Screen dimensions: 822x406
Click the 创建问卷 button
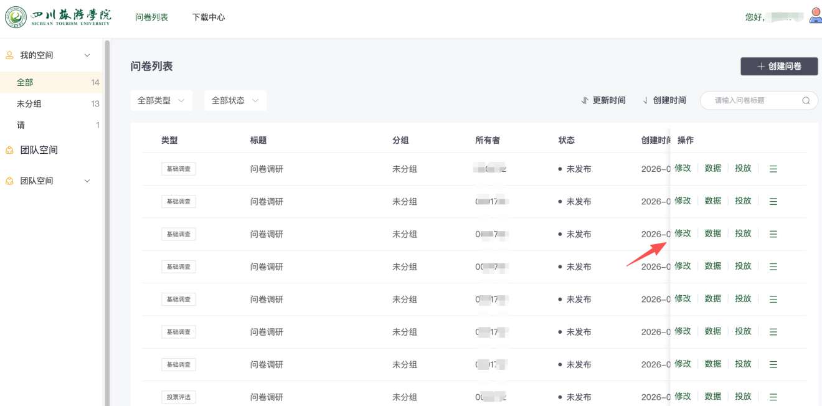(x=779, y=66)
